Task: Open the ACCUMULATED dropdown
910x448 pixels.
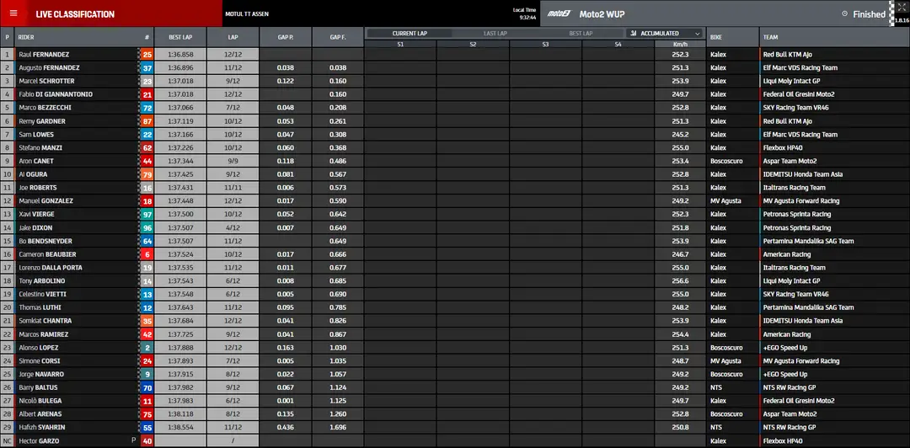Action: (x=665, y=34)
